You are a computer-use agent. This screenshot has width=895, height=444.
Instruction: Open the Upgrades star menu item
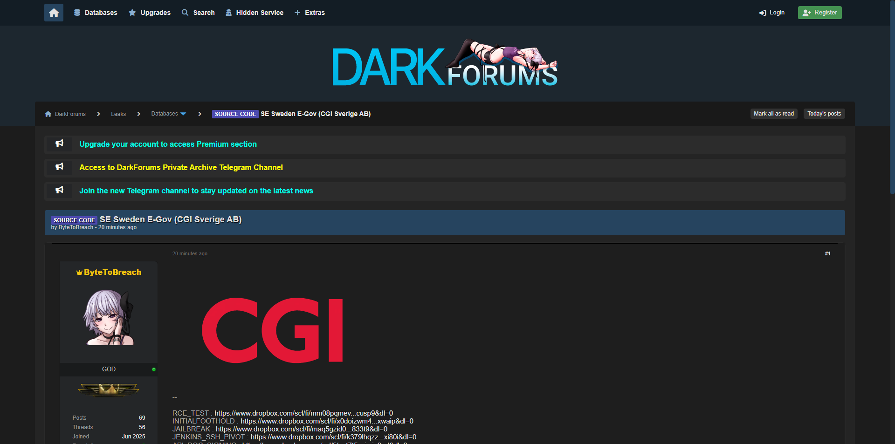point(150,13)
